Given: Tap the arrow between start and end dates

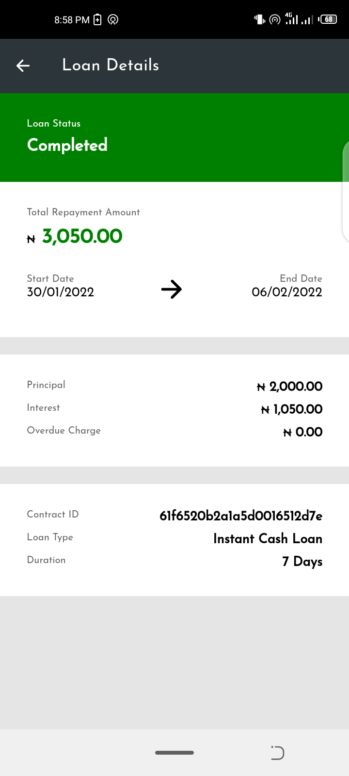Looking at the screenshot, I should (172, 290).
